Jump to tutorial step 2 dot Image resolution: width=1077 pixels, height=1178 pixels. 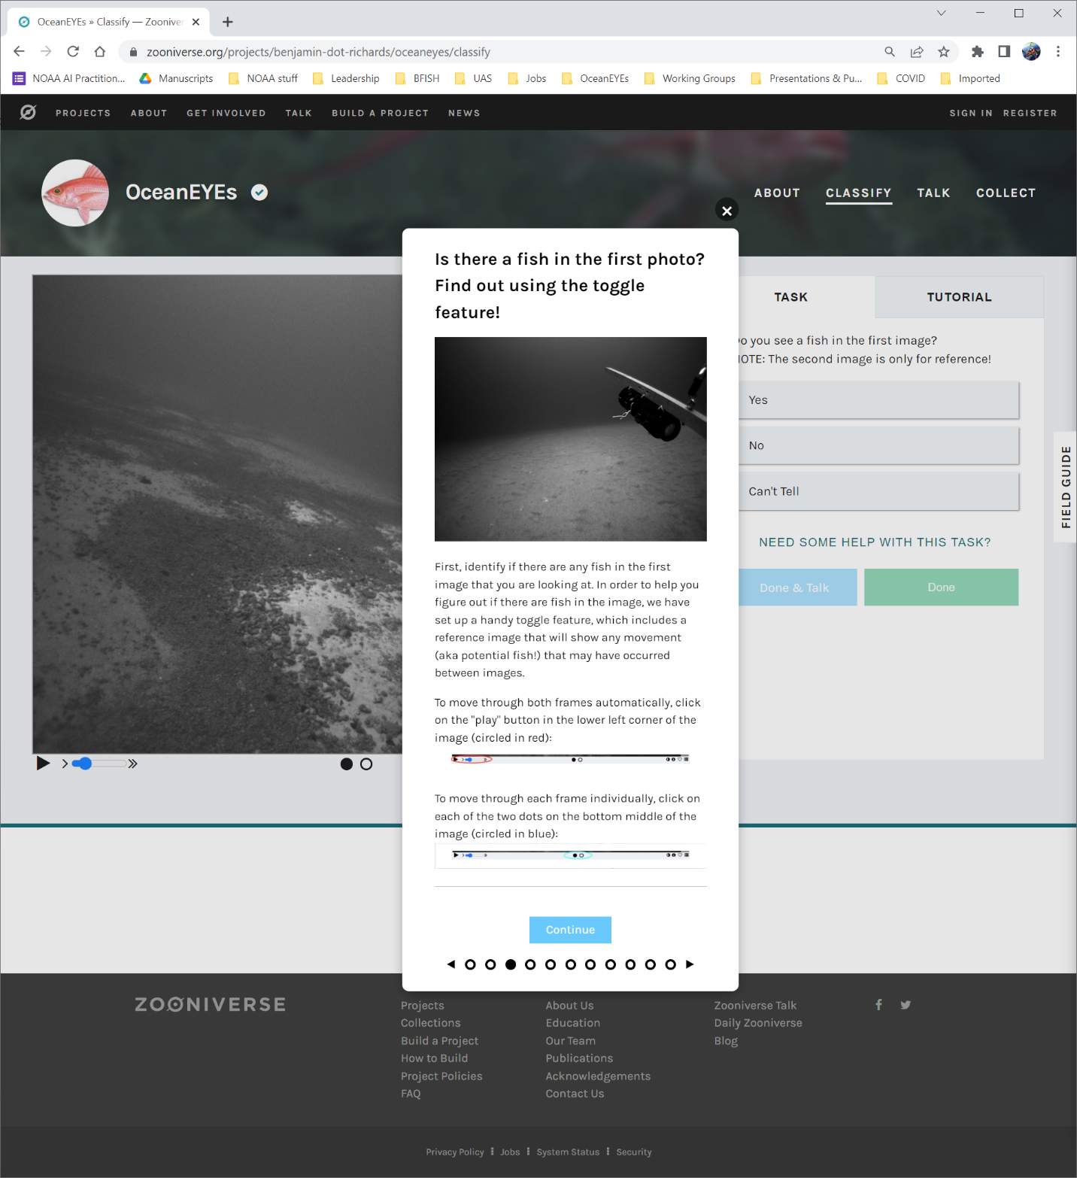(x=490, y=964)
